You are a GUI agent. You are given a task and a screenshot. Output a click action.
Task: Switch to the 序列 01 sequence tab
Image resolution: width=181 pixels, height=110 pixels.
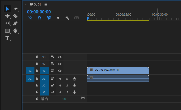[35, 4]
